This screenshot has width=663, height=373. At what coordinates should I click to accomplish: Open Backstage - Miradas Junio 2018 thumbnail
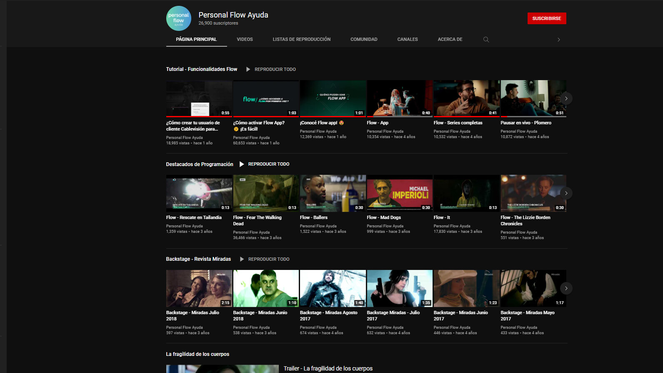pos(266,288)
